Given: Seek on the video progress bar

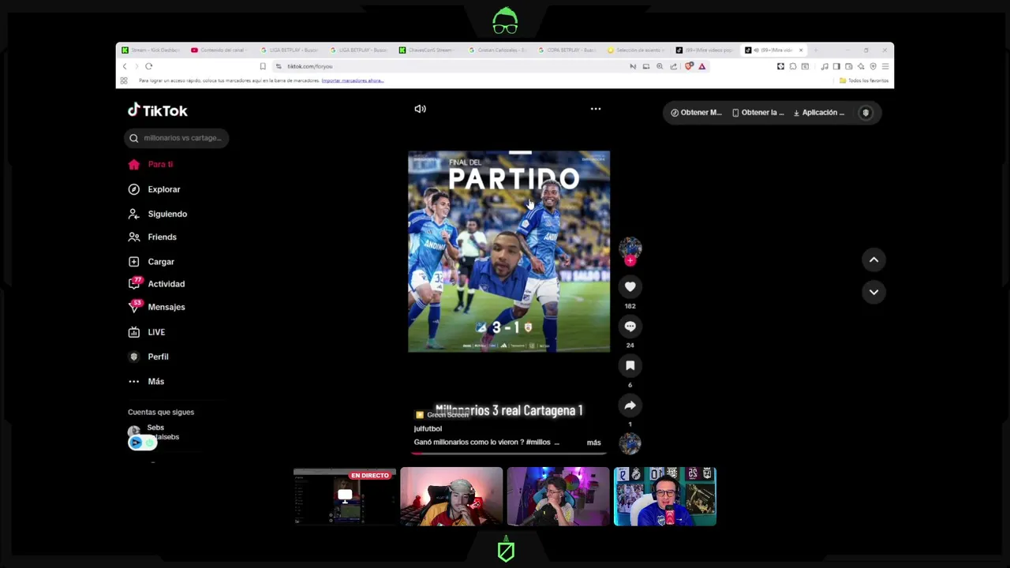Looking at the screenshot, I should pos(509,453).
